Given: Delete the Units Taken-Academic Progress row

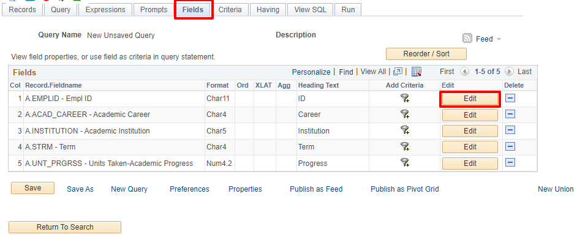Looking at the screenshot, I should [x=510, y=163].
